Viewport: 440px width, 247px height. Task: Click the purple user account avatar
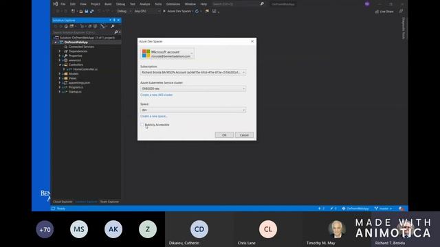coord(367,4)
